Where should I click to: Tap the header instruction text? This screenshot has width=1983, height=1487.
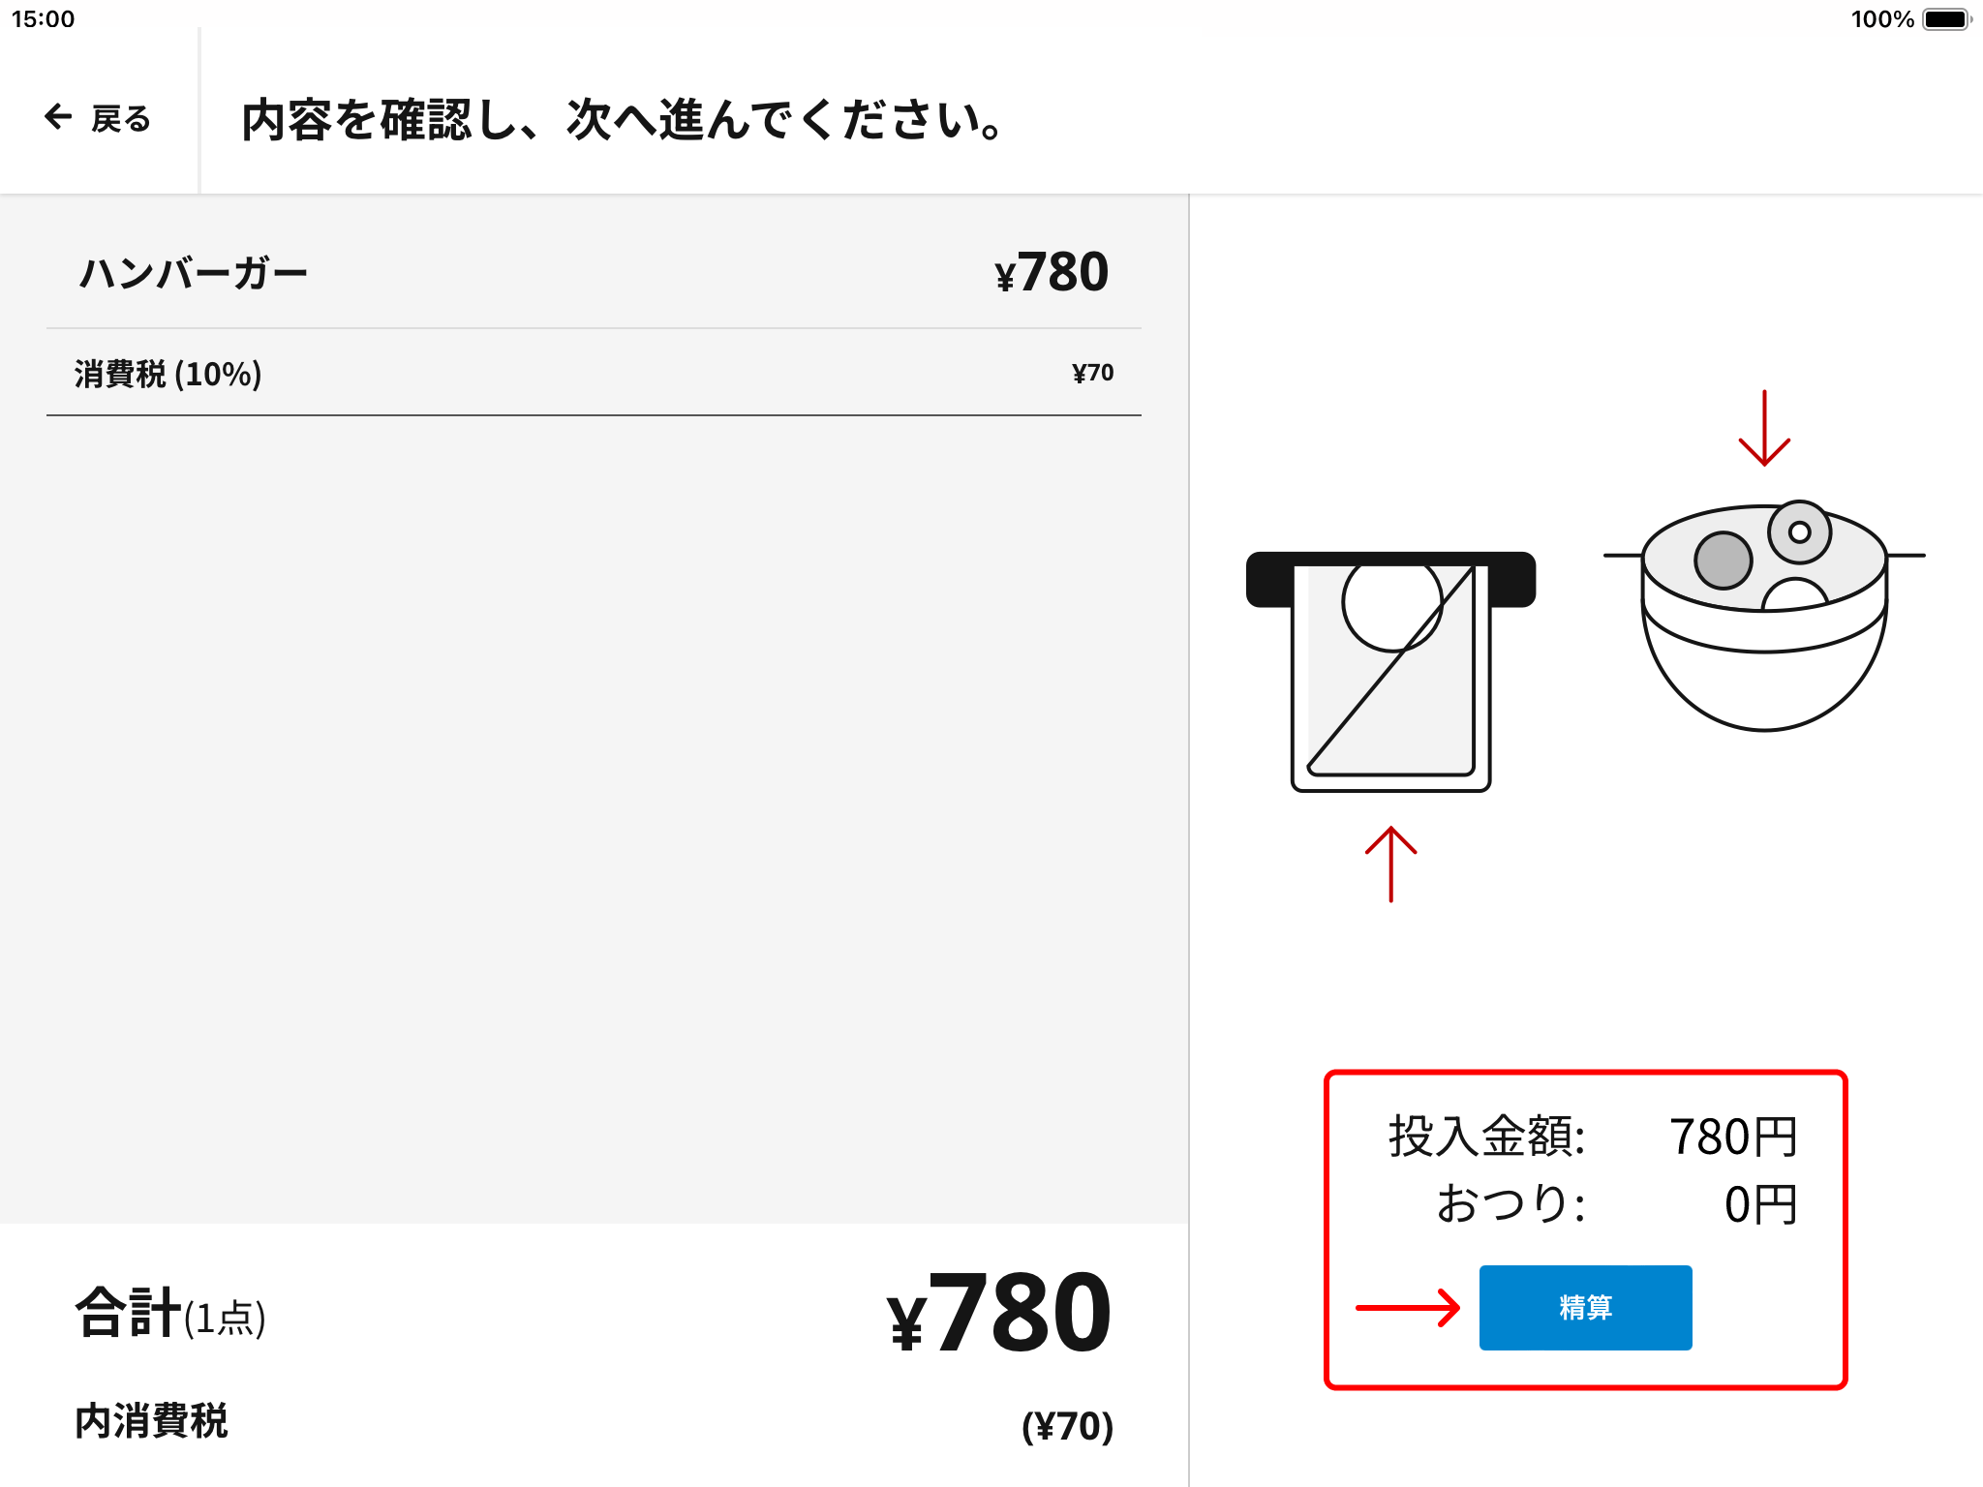[x=623, y=120]
